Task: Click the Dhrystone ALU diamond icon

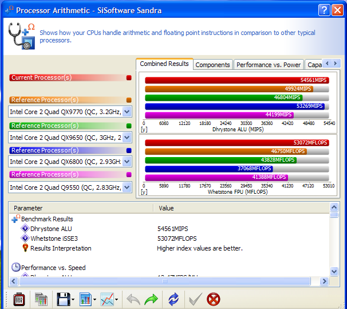Action: coord(25,228)
